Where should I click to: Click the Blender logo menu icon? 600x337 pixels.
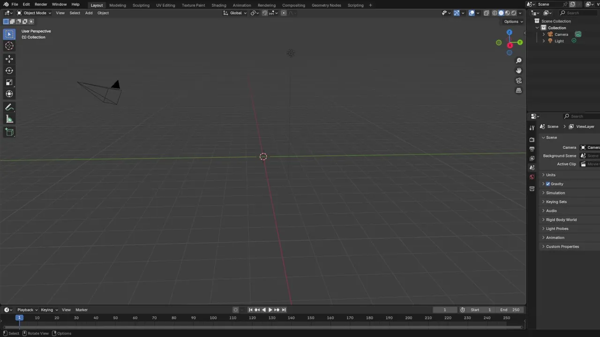tap(5, 4)
